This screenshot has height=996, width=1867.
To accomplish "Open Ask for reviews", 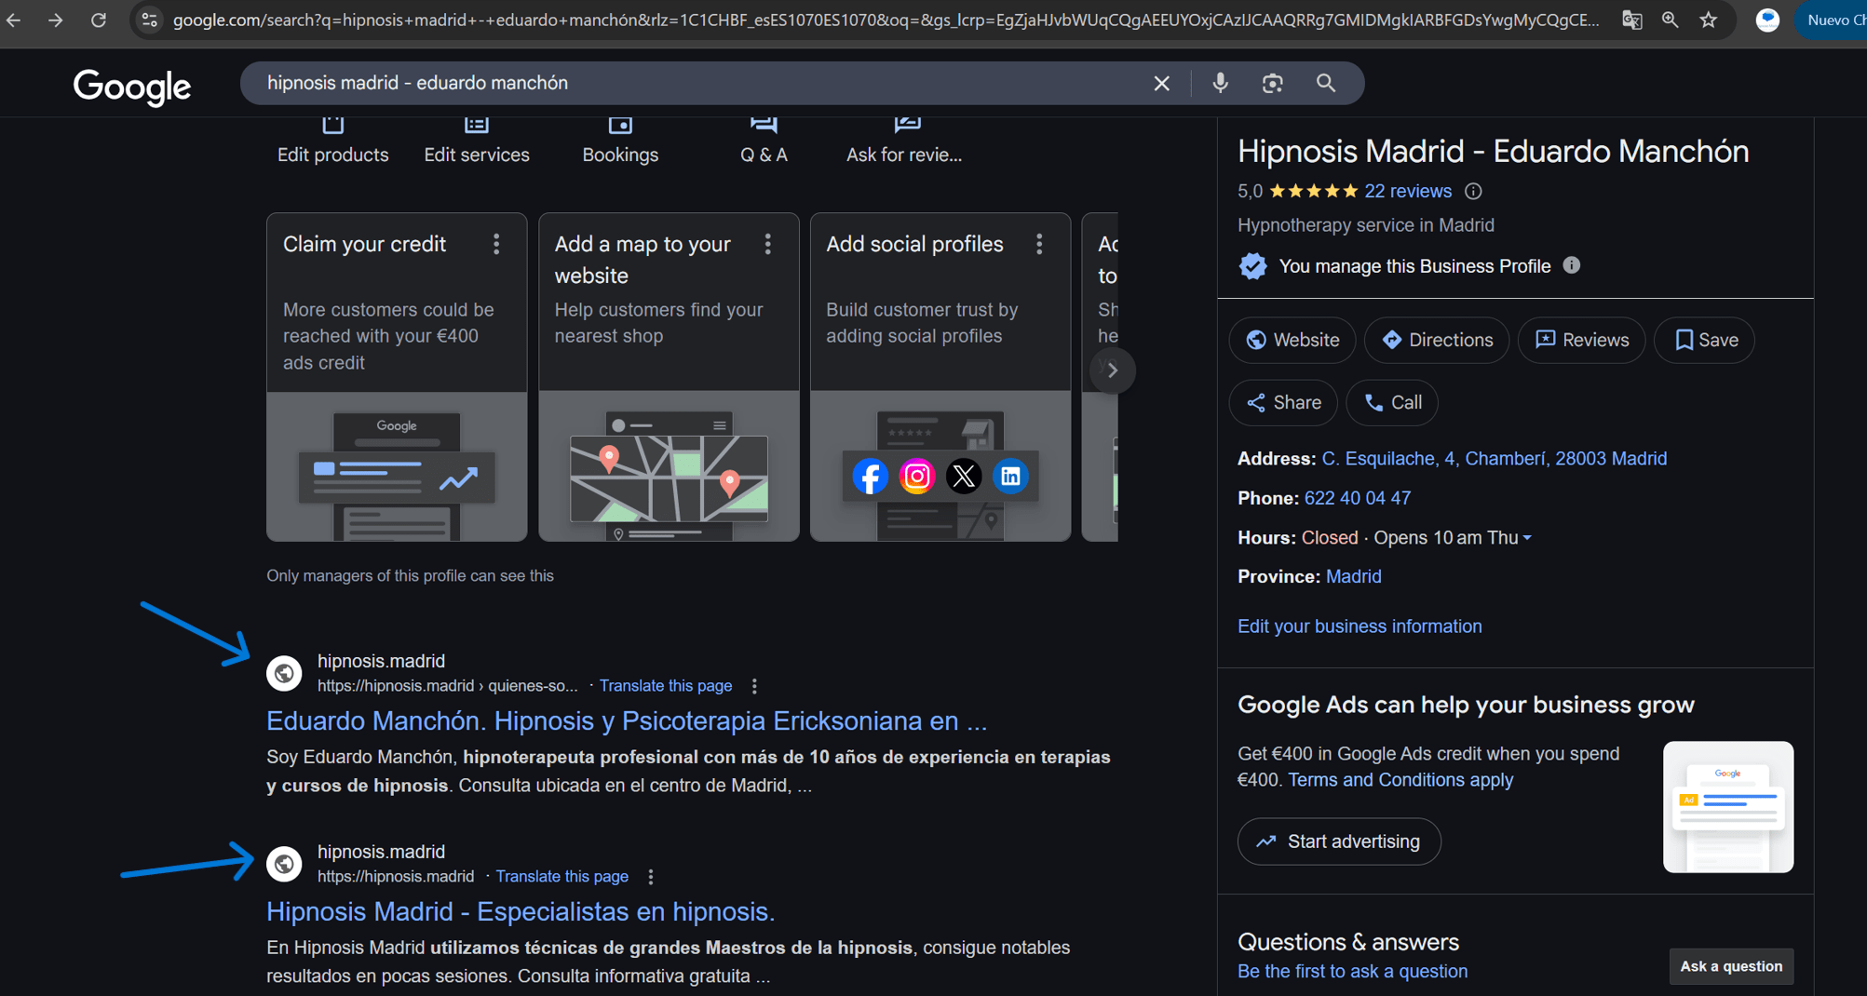I will pyautogui.click(x=904, y=142).
